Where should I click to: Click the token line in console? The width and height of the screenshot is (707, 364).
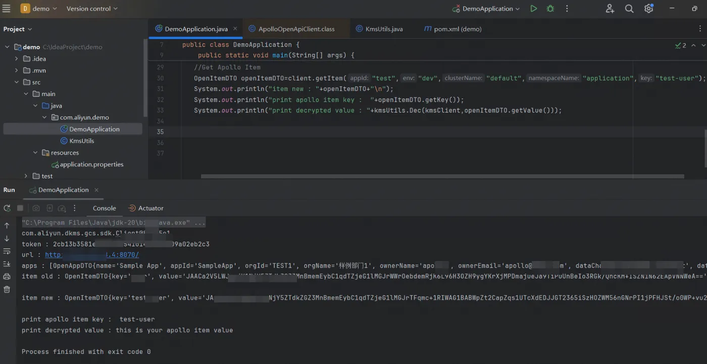coord(116,244)
